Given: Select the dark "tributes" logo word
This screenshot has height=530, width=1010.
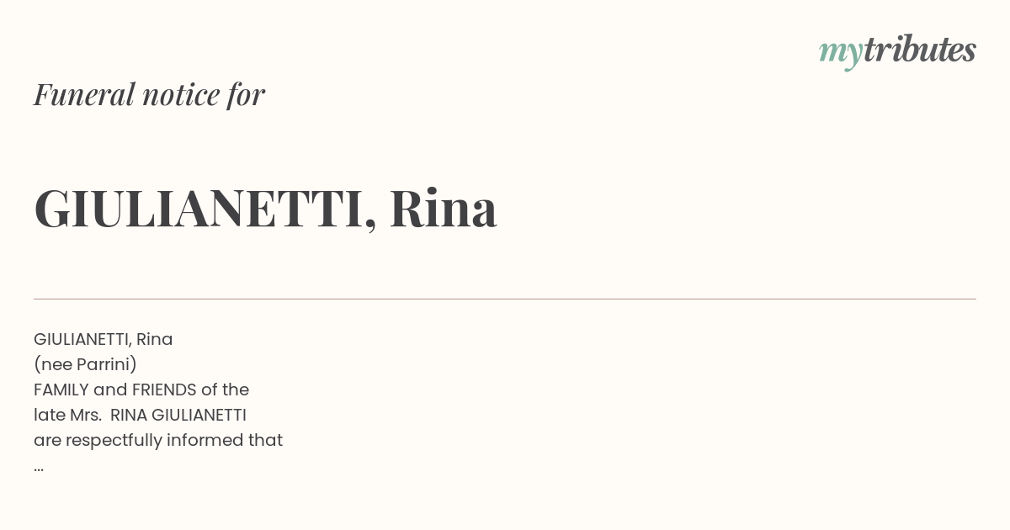Looking at the screenshot, I should point(920,50).
